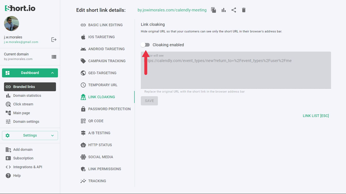The image size is (346, 194).
Task: Go to Android Targeting settings
Action: pyautogui.click(x=103, y=49)
